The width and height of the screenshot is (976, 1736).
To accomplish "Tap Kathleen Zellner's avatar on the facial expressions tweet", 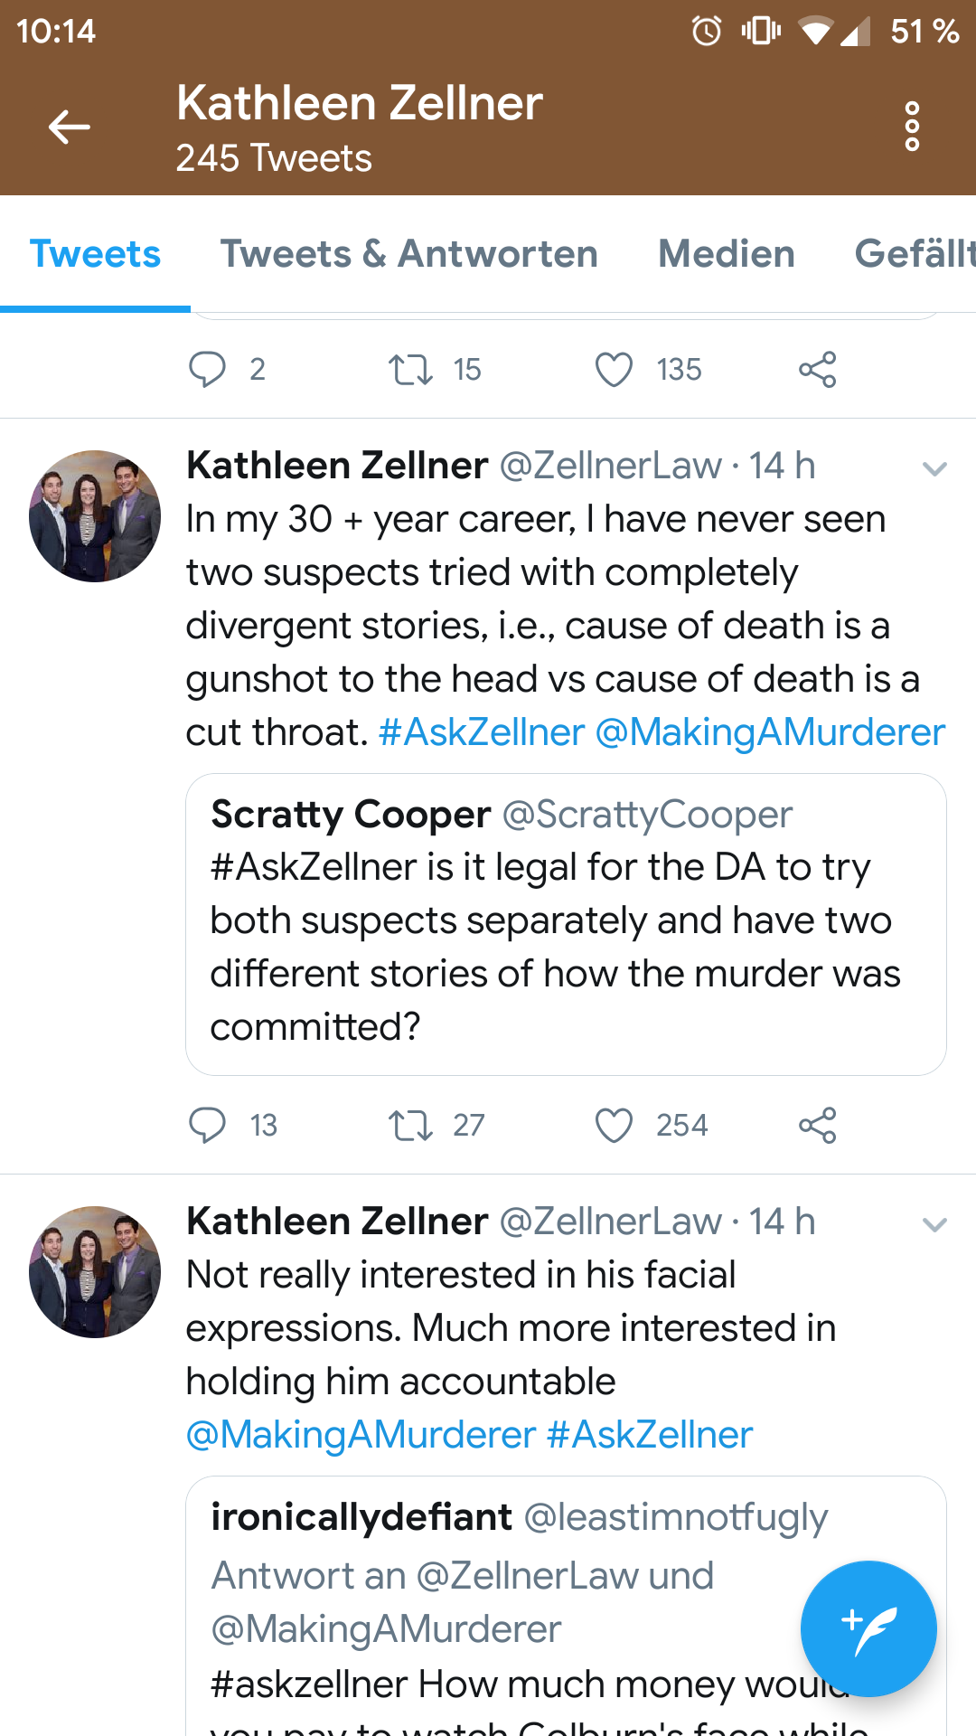I will (x=95, y=1271).
